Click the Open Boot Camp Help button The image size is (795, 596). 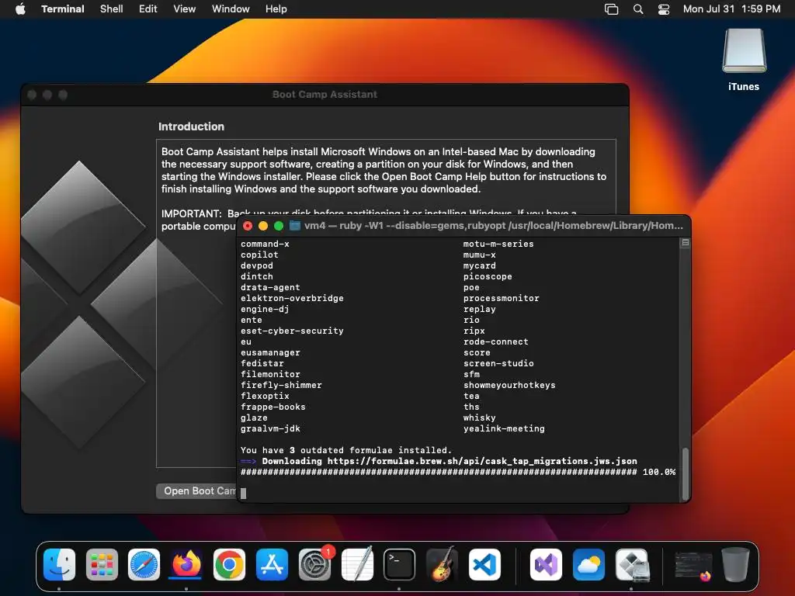[x=196, y=491]
